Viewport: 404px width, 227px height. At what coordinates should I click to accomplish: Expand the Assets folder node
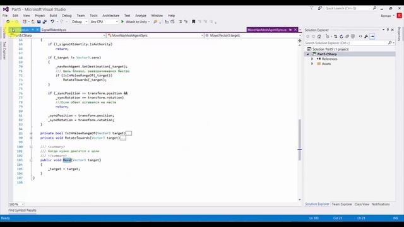coord(312,64)
